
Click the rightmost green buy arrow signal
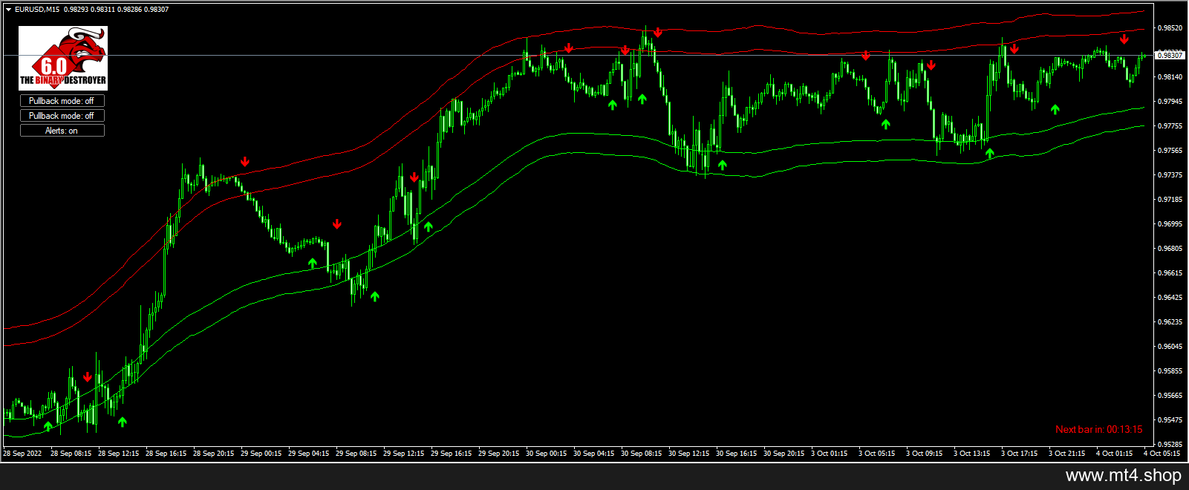1055,109
